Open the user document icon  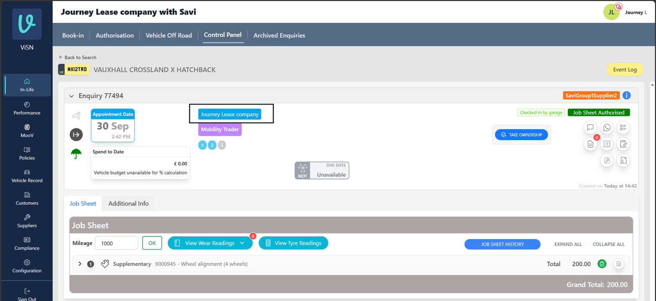pos(623,160)
